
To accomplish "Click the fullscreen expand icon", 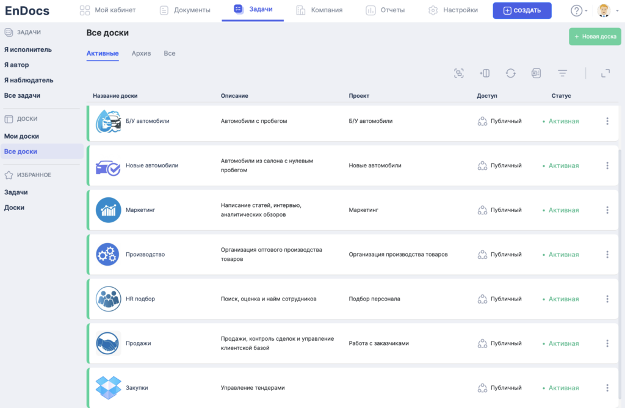I will (605, 73).
